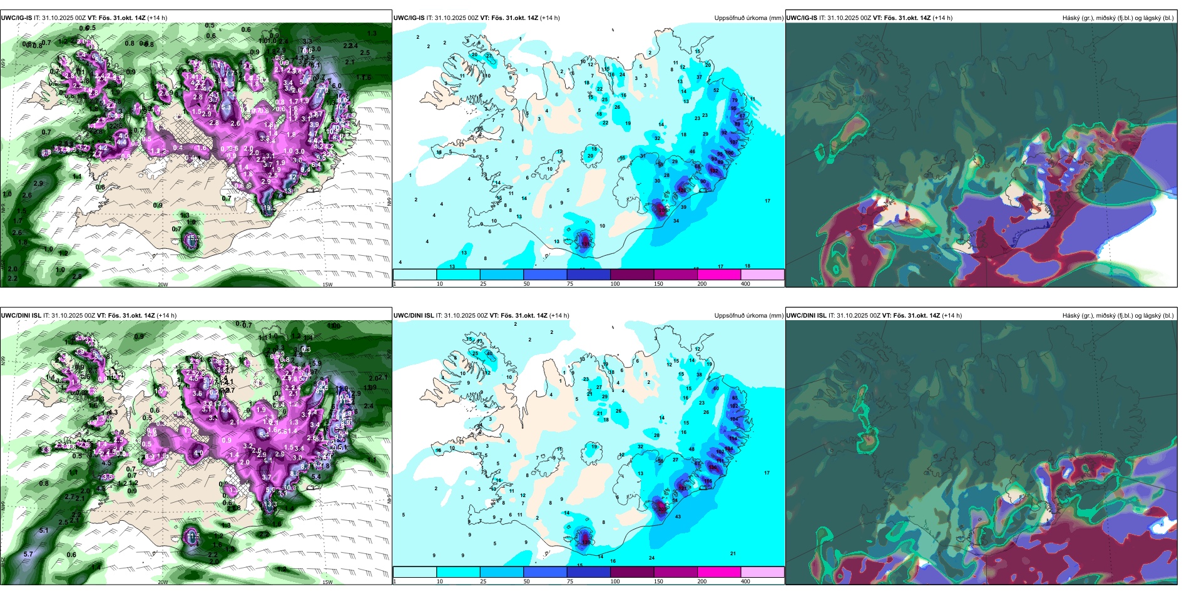Click the 200–400 mm swatch in the UWC/DINI ISL legend
The image size is (1189, 594).
[x=719, y=572]
